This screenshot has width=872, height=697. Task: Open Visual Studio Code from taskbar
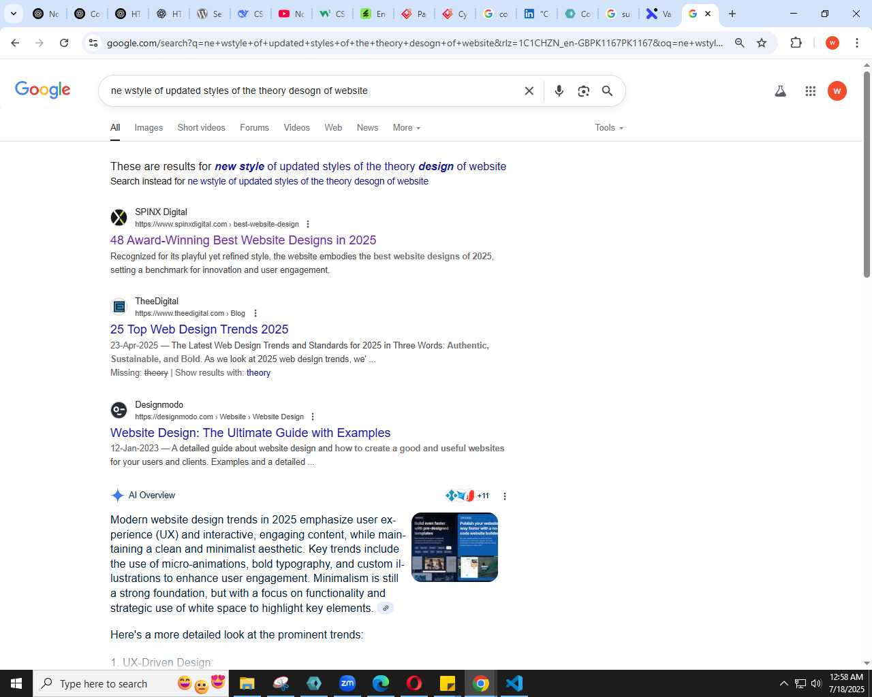514,683
